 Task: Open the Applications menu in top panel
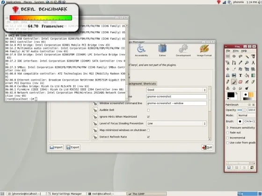(x=13, y=2)
